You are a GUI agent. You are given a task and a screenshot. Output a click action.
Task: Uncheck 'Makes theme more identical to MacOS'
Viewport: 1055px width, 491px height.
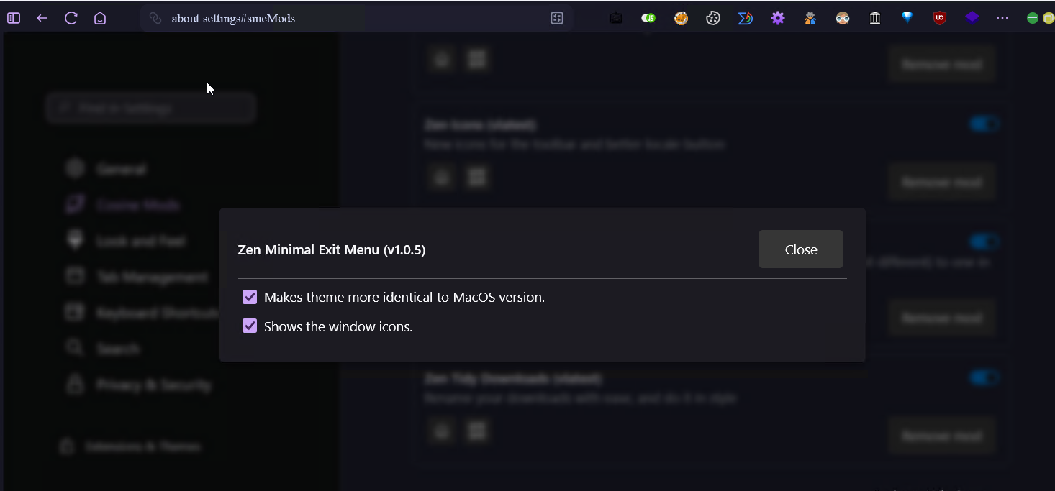point(250,297)
